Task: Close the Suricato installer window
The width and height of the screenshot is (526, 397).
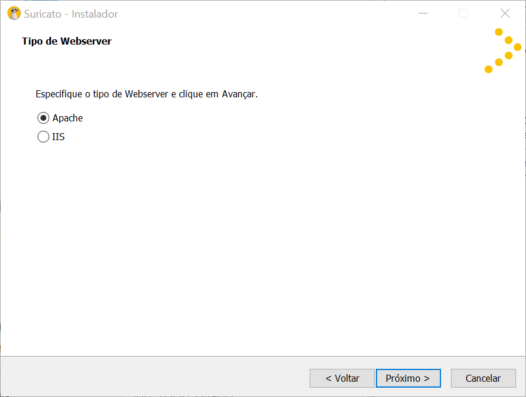Action: (x=505, y=13)
